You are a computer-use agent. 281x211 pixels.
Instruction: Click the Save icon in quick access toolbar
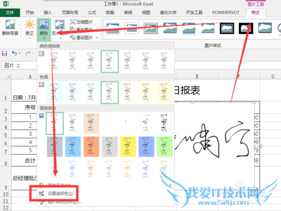click(x=4, y=53)
